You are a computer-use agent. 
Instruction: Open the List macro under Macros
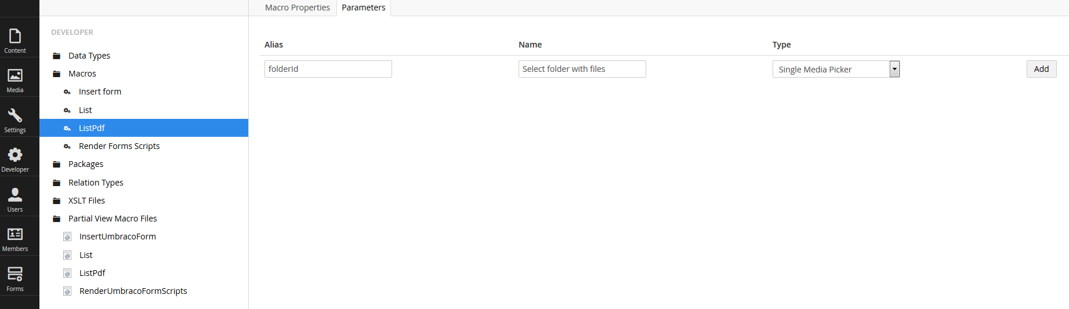85,110
